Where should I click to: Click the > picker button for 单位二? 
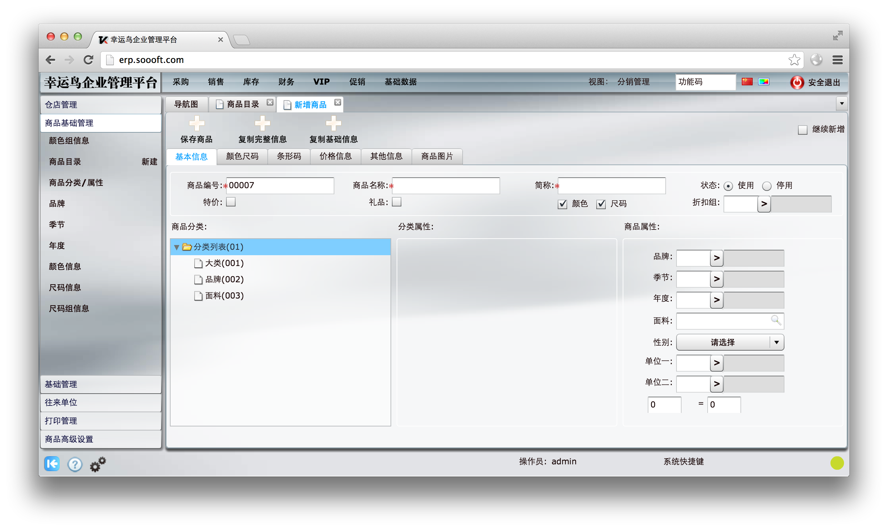pos(716,384)
